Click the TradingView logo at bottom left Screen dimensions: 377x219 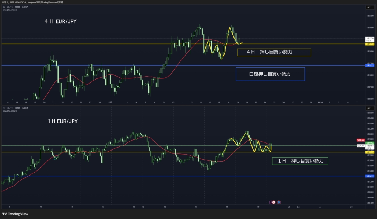14,214
